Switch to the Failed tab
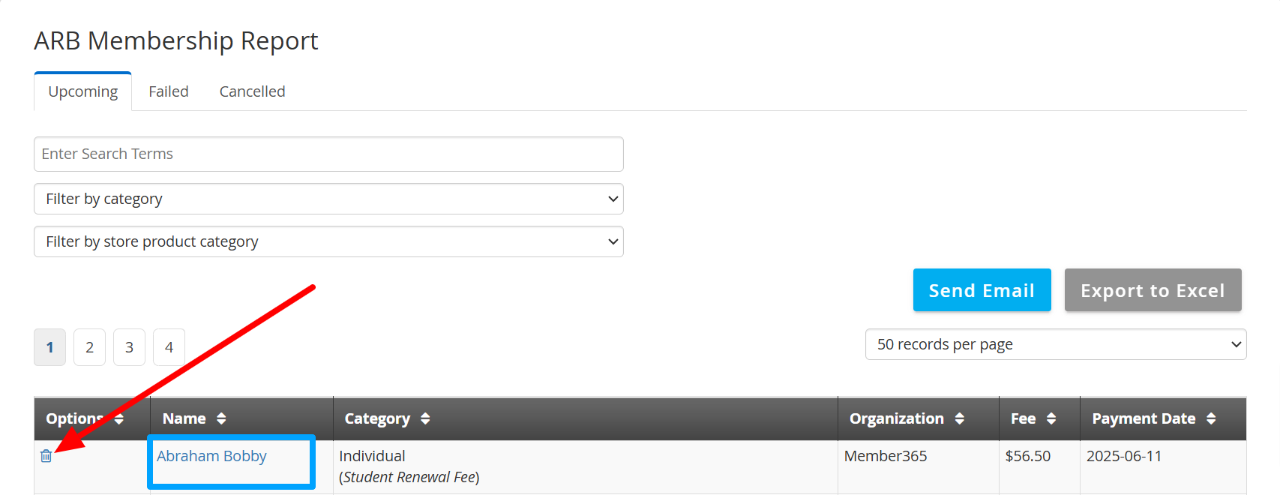1280x495 pixels. (169, 91)
